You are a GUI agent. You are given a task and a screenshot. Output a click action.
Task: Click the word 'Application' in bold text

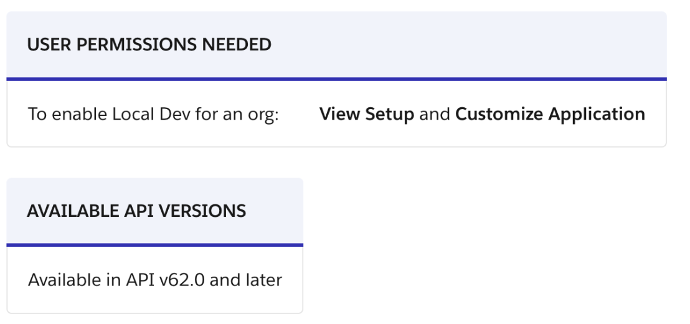tap(597, 115)
